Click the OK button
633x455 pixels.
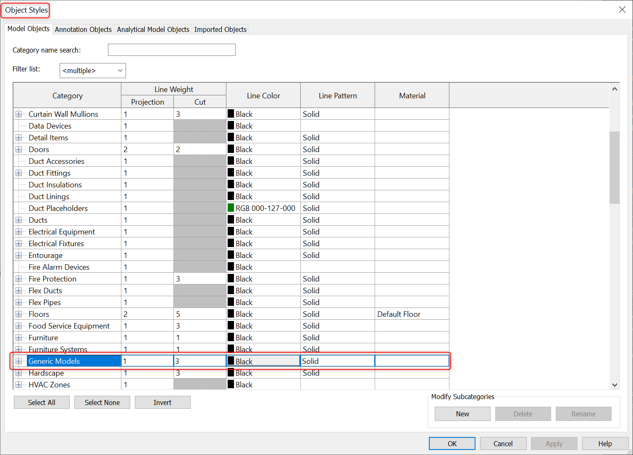tap(452, 444)
